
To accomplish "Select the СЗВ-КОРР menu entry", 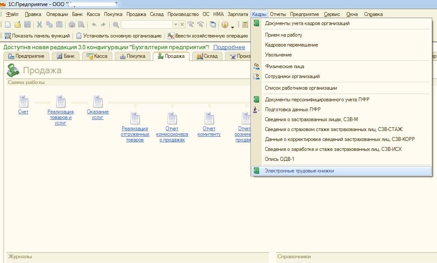I will 342,139.
